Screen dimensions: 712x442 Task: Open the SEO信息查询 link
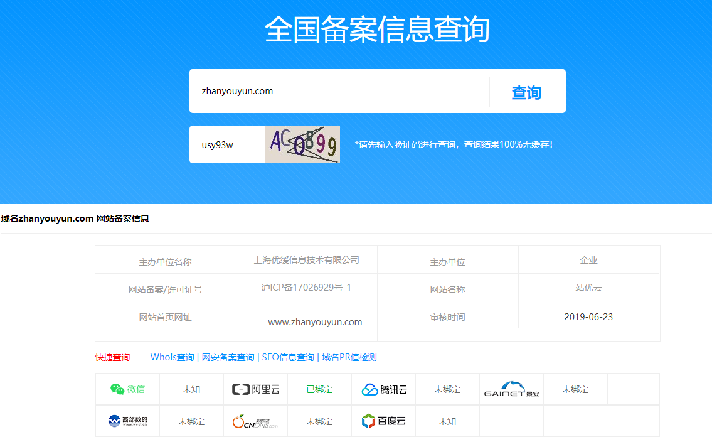[x=288, y=357]
